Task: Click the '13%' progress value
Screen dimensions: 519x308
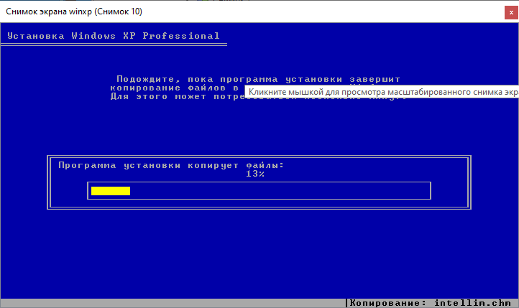Action: 255,174
